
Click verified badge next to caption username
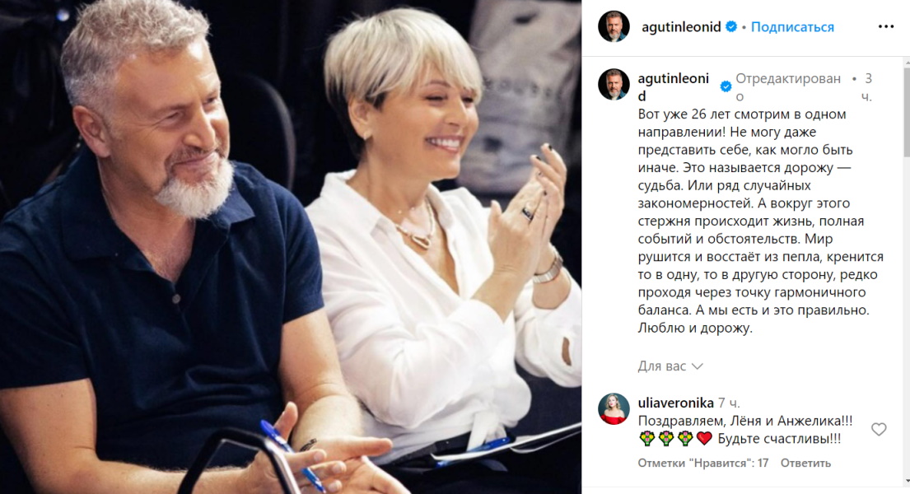point(726,87)
